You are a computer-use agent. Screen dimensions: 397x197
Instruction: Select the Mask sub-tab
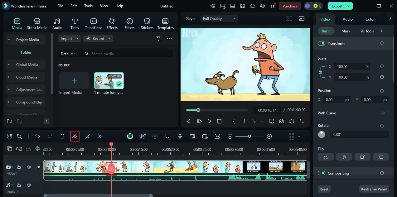[346, 31]
